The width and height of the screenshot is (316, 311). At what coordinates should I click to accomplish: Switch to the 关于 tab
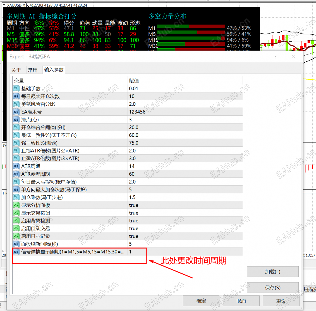click(x=16, y=70)
